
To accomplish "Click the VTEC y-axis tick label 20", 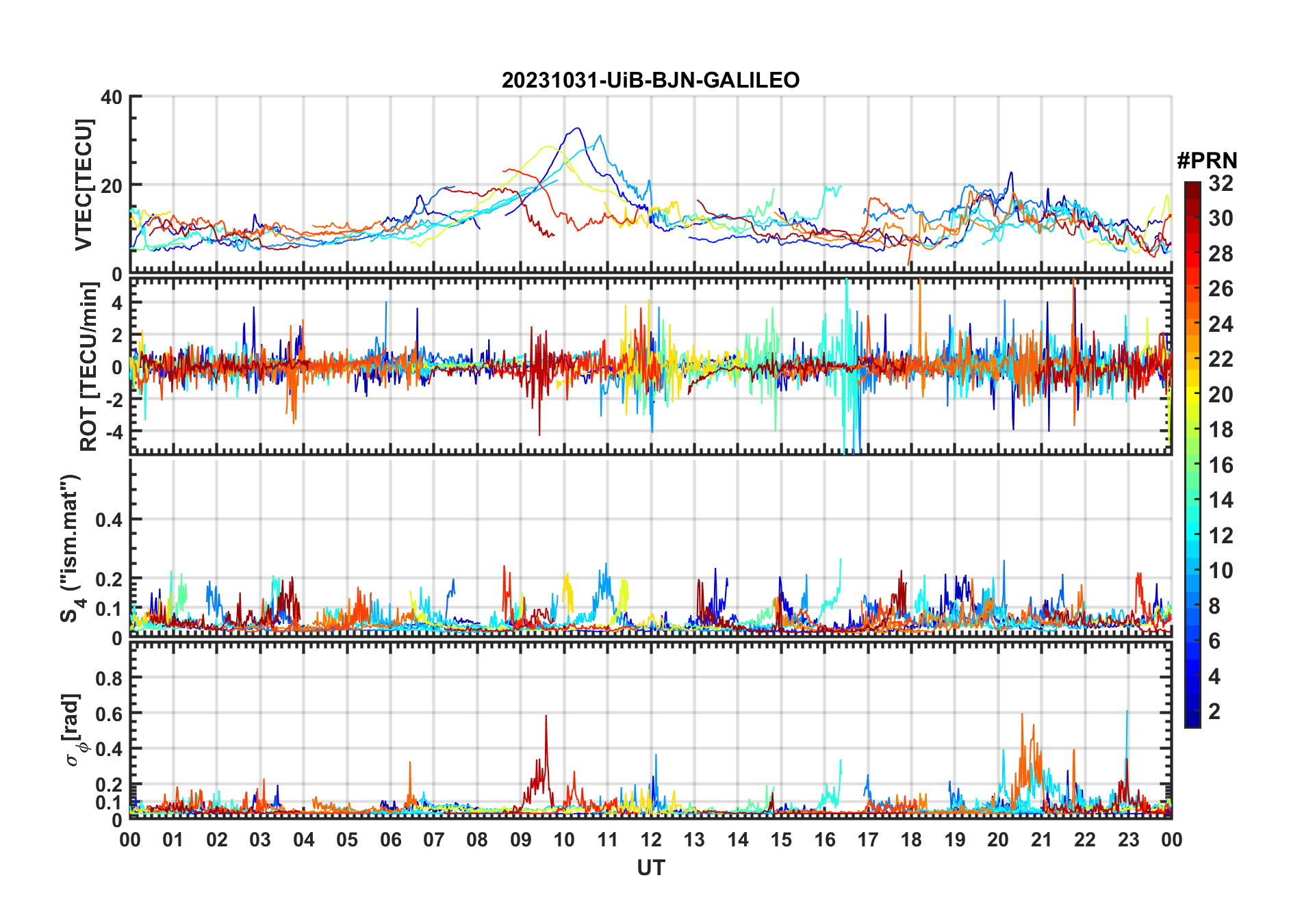I will (x=112, y=185).
